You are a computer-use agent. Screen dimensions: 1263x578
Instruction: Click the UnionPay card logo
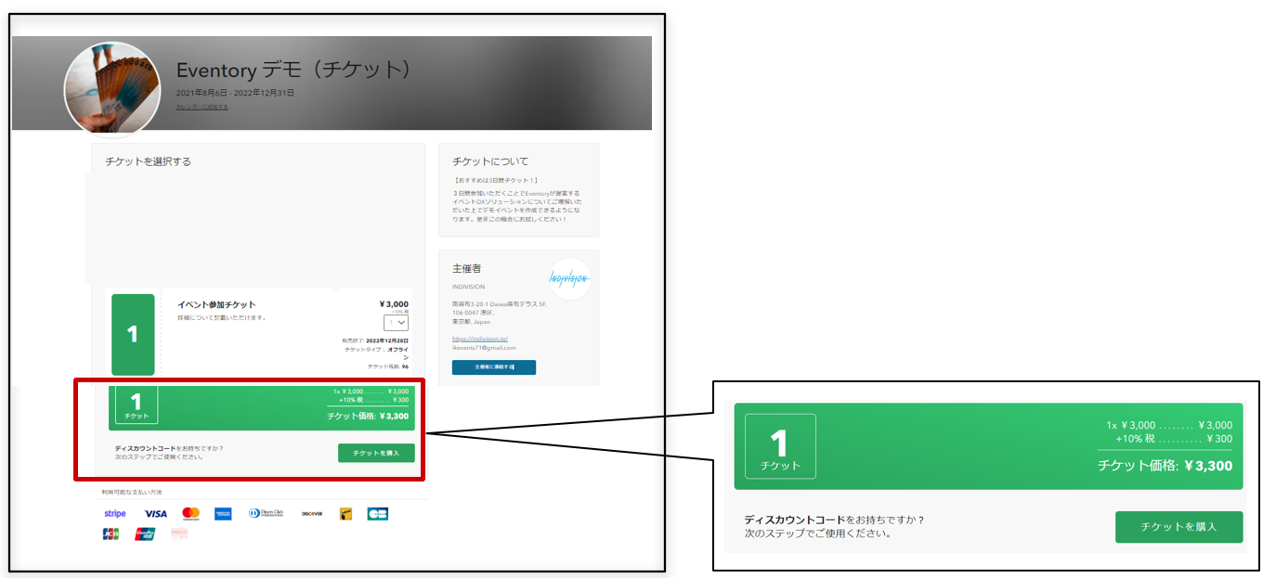click(x=146, y=533)
